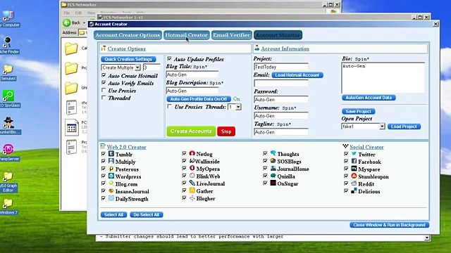Click Select All button

[113, 214]
